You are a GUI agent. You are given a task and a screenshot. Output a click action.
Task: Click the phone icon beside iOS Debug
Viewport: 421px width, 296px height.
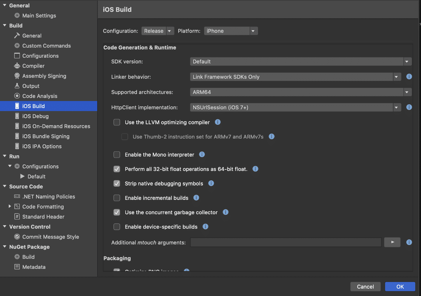17,116
